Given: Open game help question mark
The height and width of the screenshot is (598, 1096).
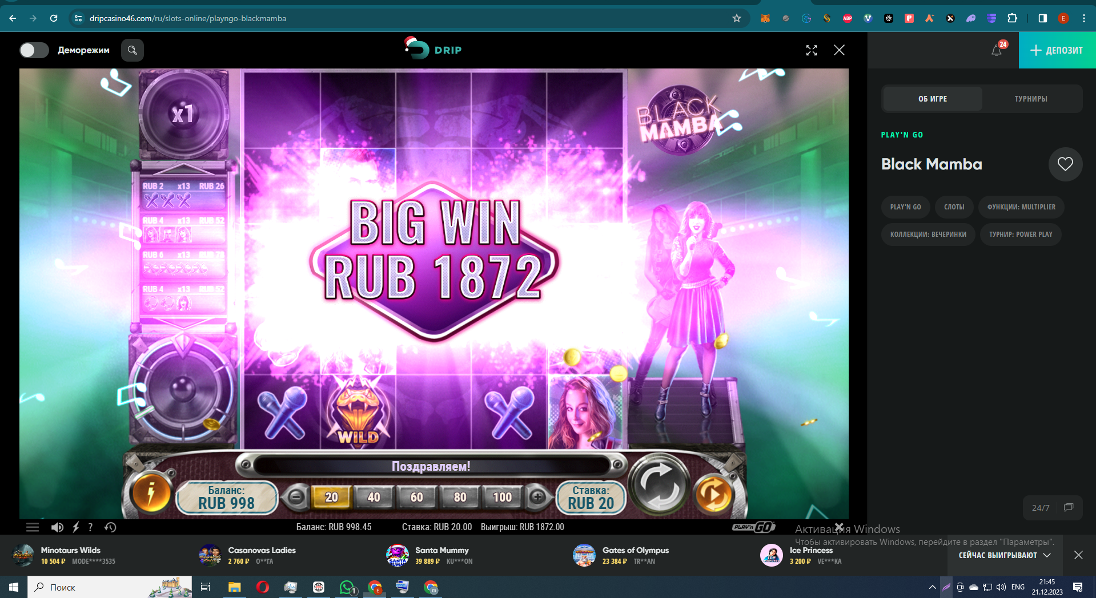Looking at the screenshot, I should 90,527.
